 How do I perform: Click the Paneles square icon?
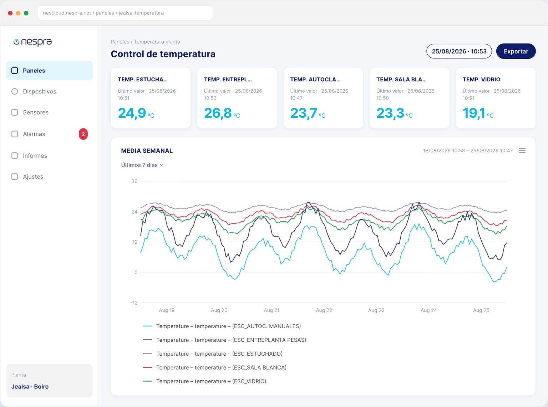pos(15,71)
